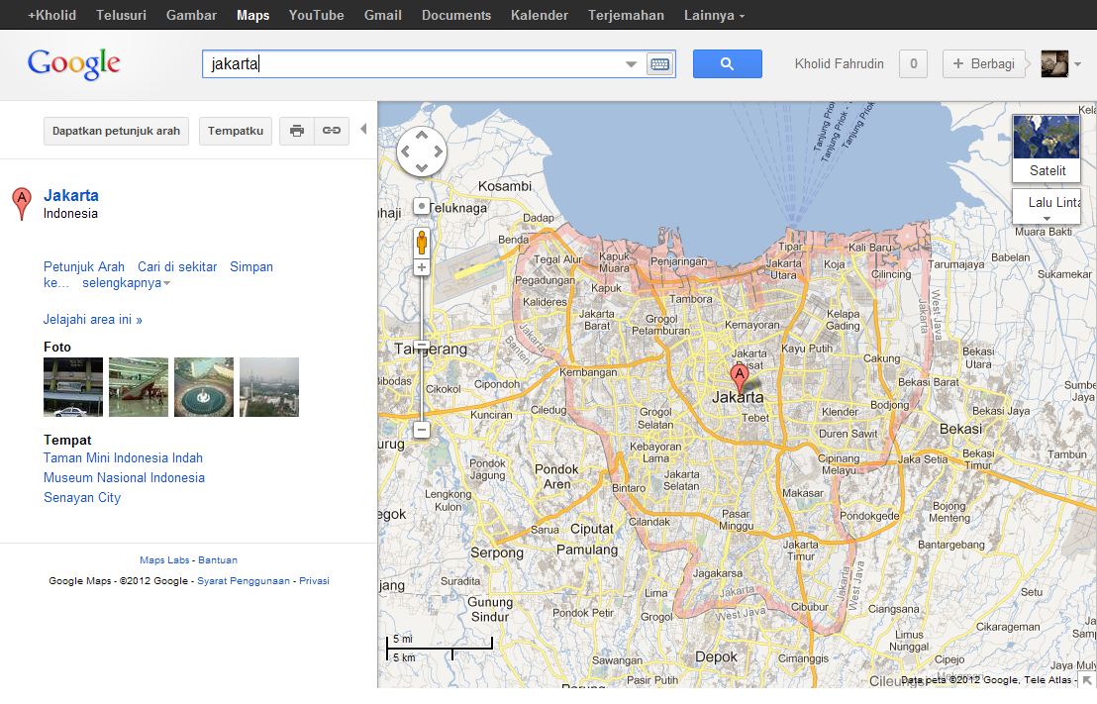1097x704 pixels.
Task: Zoom in using the plus icon
Action: pos(422,267)
